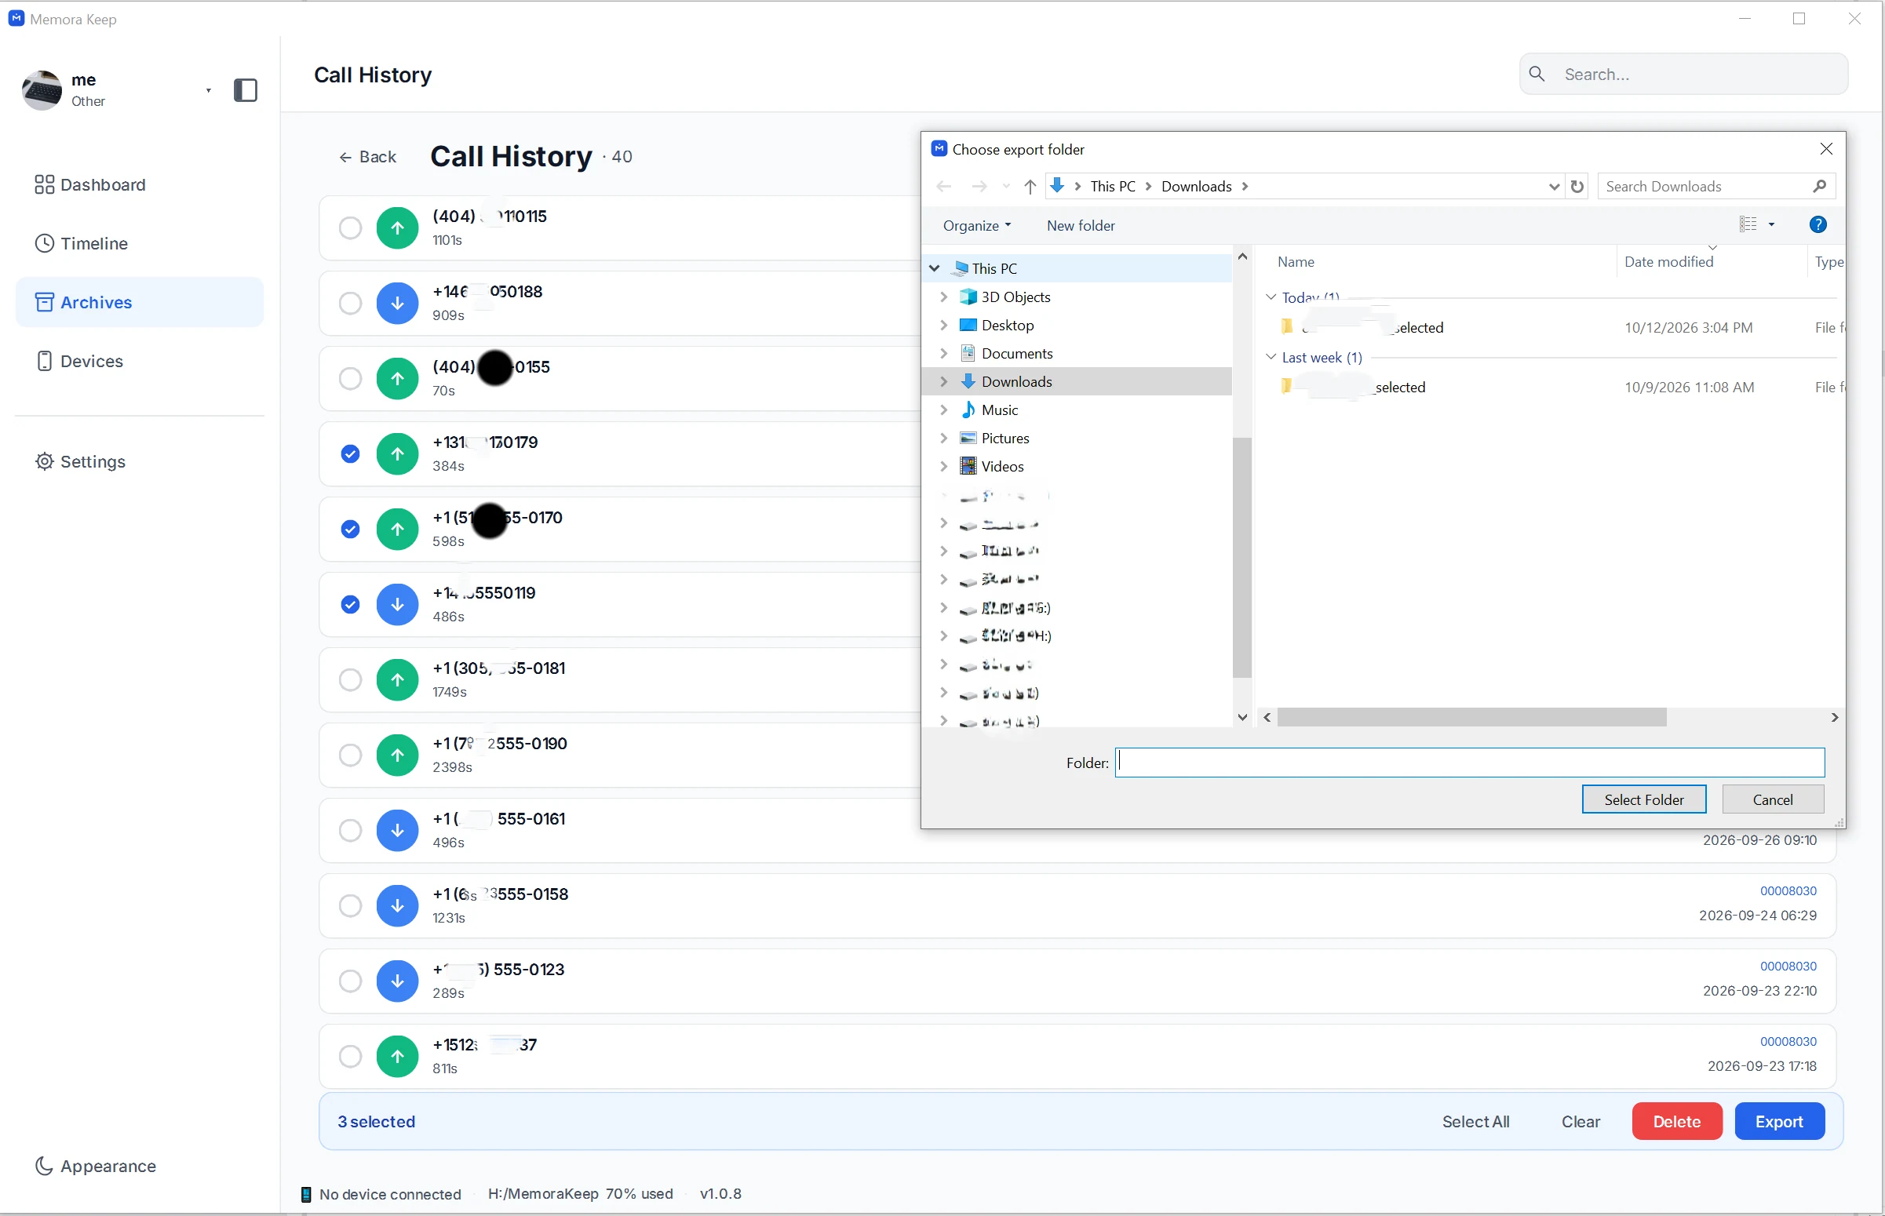This screenshot has width=1885, height=1216.
Task: Click the change view icon in dialog
Action: point(1748,225)
